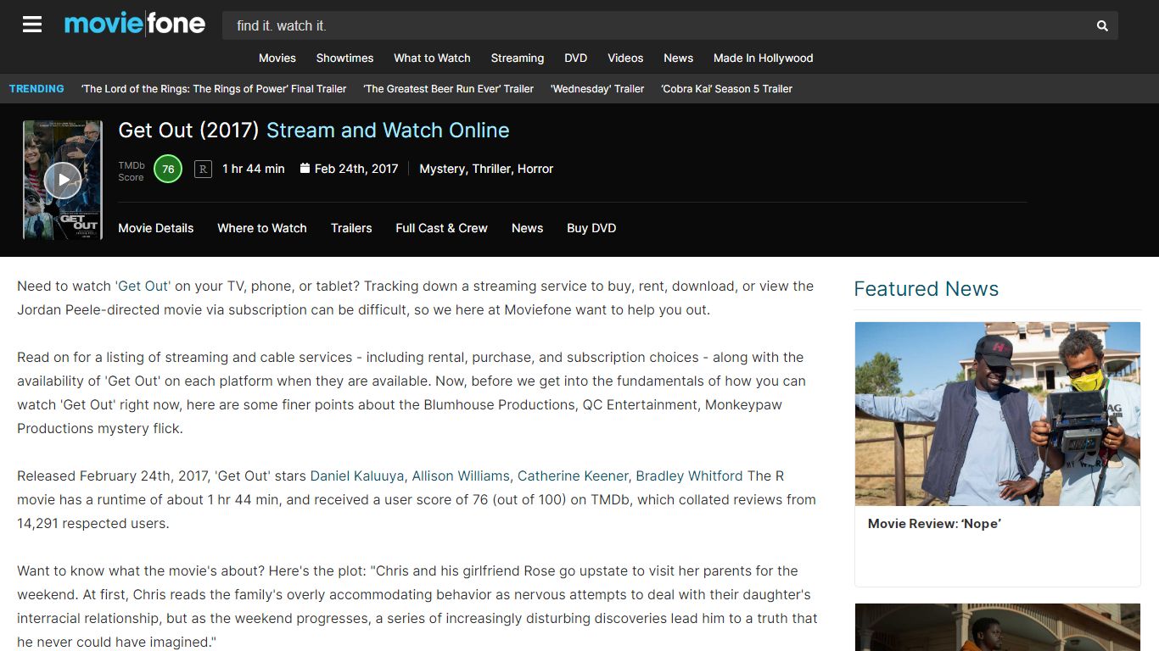Open Catherine Keener's cast link

click(x=573, y=476)
